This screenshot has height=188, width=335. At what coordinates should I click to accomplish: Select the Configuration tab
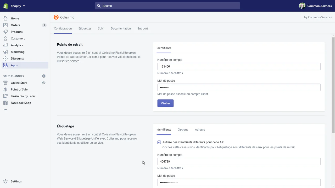click(x=63, y=28)
